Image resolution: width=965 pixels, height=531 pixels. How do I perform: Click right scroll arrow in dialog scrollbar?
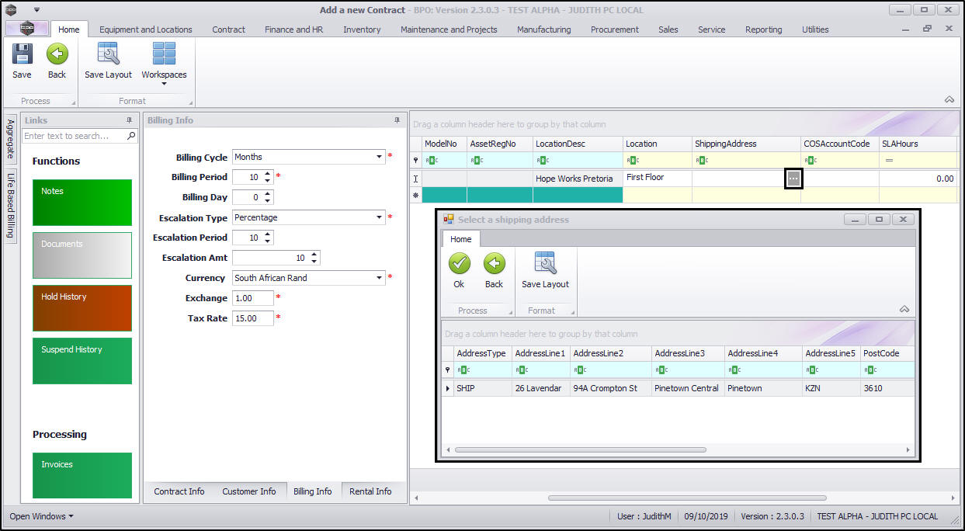coord(908,449)
